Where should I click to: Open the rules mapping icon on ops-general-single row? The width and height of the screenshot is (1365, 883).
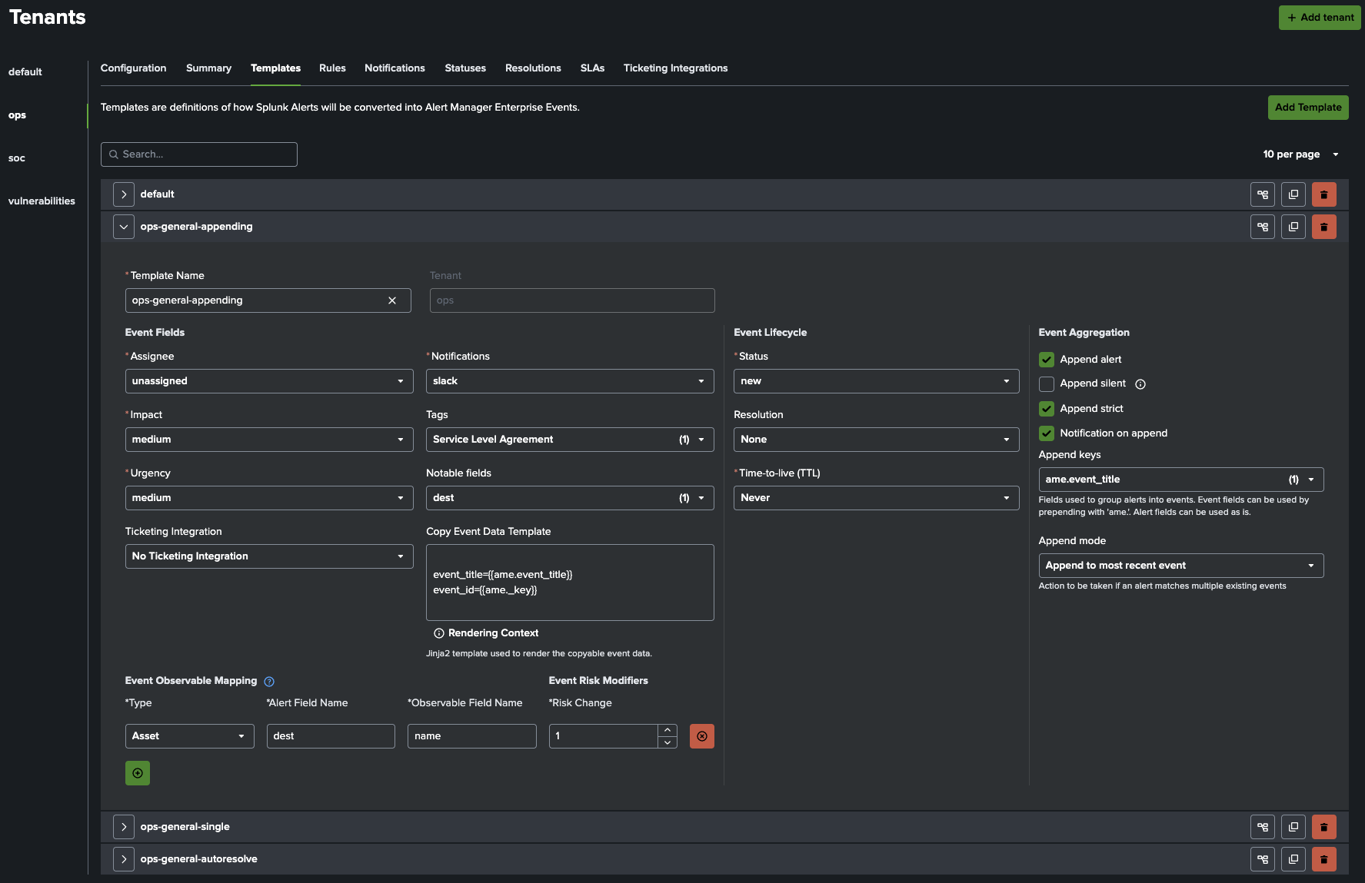[1262, 827]
